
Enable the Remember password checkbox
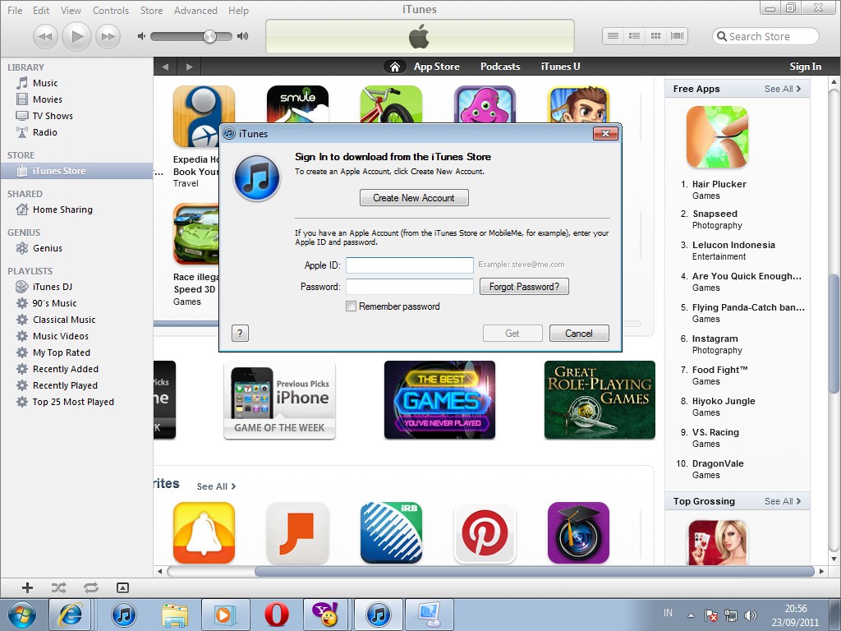click(x=352, y=306)
